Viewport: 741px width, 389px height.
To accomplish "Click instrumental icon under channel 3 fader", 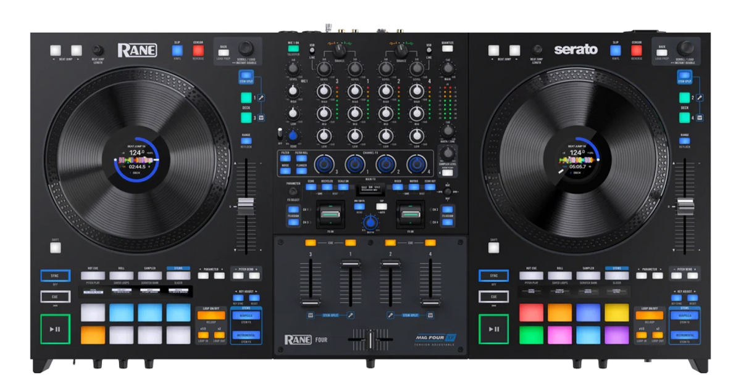I will click(311, 316).
